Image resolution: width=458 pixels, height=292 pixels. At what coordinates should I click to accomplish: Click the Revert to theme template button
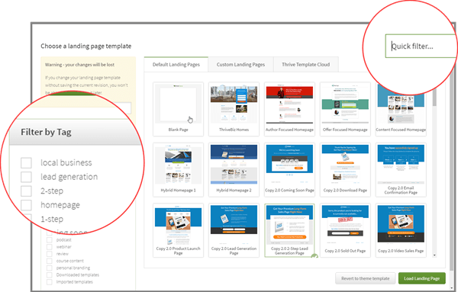pyautogui.click(x=366, y=278)
